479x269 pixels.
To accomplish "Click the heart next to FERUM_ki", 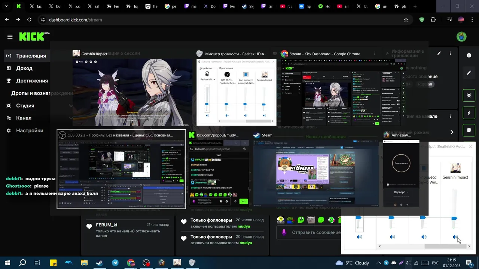I will pyautogui.click(x=89, y=226).
